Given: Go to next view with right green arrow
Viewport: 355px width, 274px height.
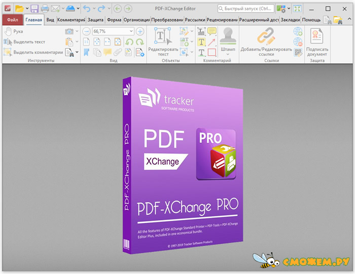Looking at the screenshot, I should pyautogui.click(x=128, y=9).
